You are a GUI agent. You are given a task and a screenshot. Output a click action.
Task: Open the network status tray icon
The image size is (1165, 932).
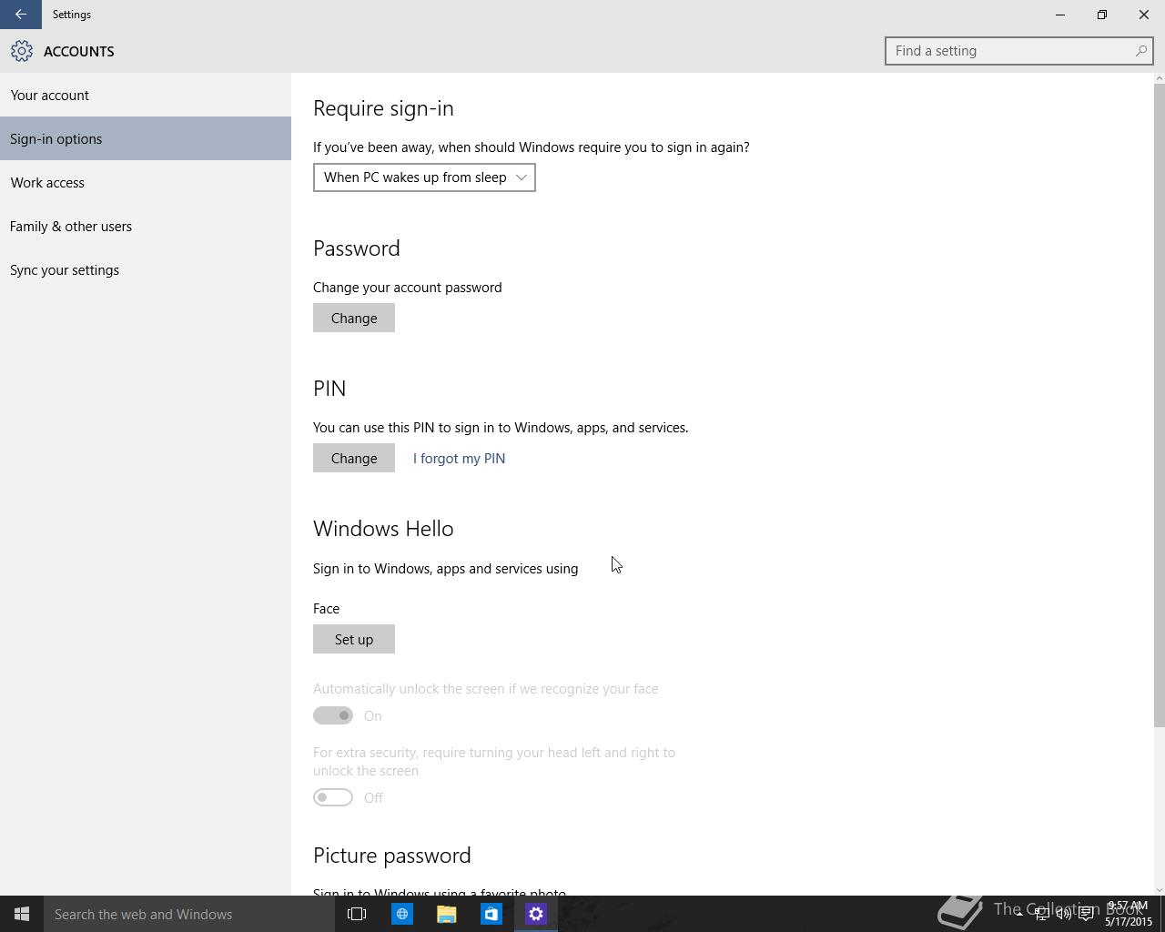click(1041, 914)
